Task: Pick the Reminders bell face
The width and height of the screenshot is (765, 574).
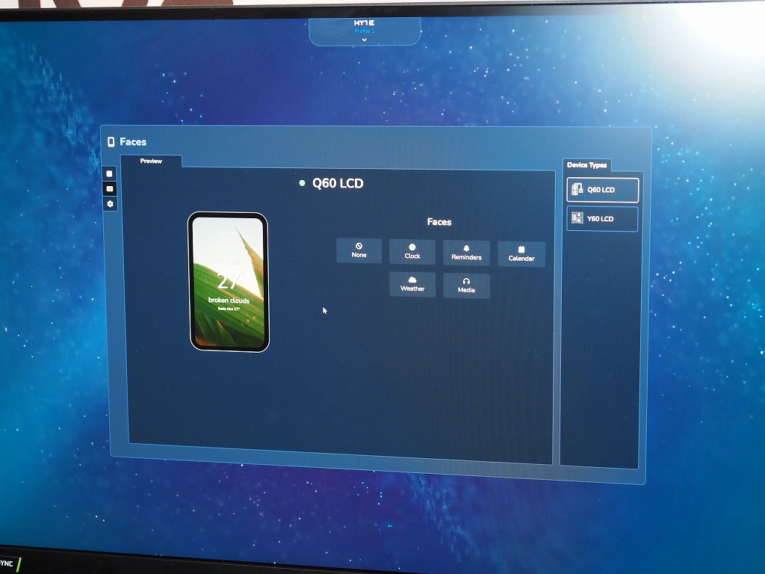Action: coord(466,253)
